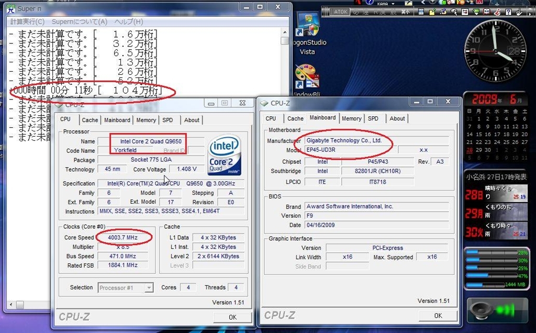Toggle the 英小 input mode indicator
Viewport: 536px width, 333px height.
406,12
